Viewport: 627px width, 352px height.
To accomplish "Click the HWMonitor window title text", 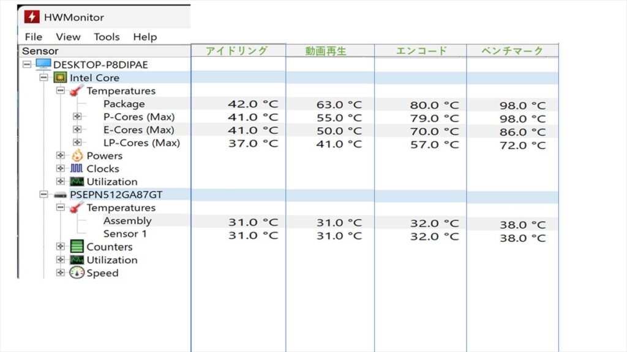I will [x=74, y=17].
